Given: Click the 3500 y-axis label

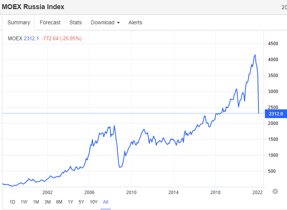Looking at the screenshot, I should [273, 76].
